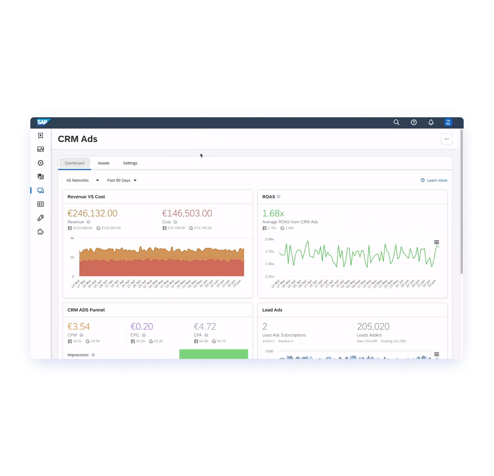The image size is (494, 476).
Task: Open the notifications bell
Action: 431,122
